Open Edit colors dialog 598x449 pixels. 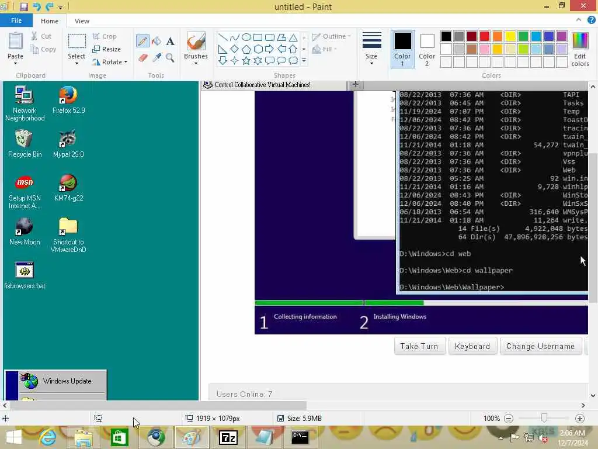click(x=580, y=50)
